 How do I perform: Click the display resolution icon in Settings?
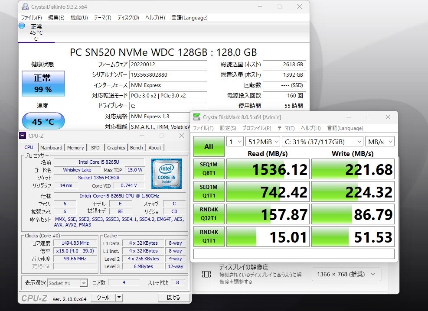[206, 274]
